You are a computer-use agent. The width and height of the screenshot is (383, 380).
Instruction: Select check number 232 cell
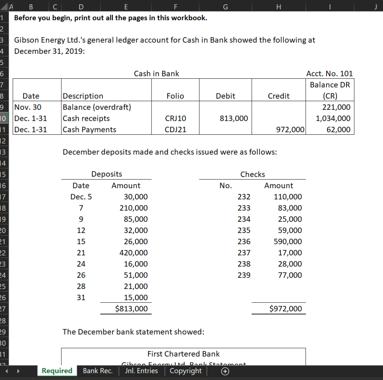(x=226, y=197)
